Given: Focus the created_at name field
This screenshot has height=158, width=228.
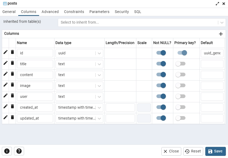Looking at the screenshot, I should 35,108.
